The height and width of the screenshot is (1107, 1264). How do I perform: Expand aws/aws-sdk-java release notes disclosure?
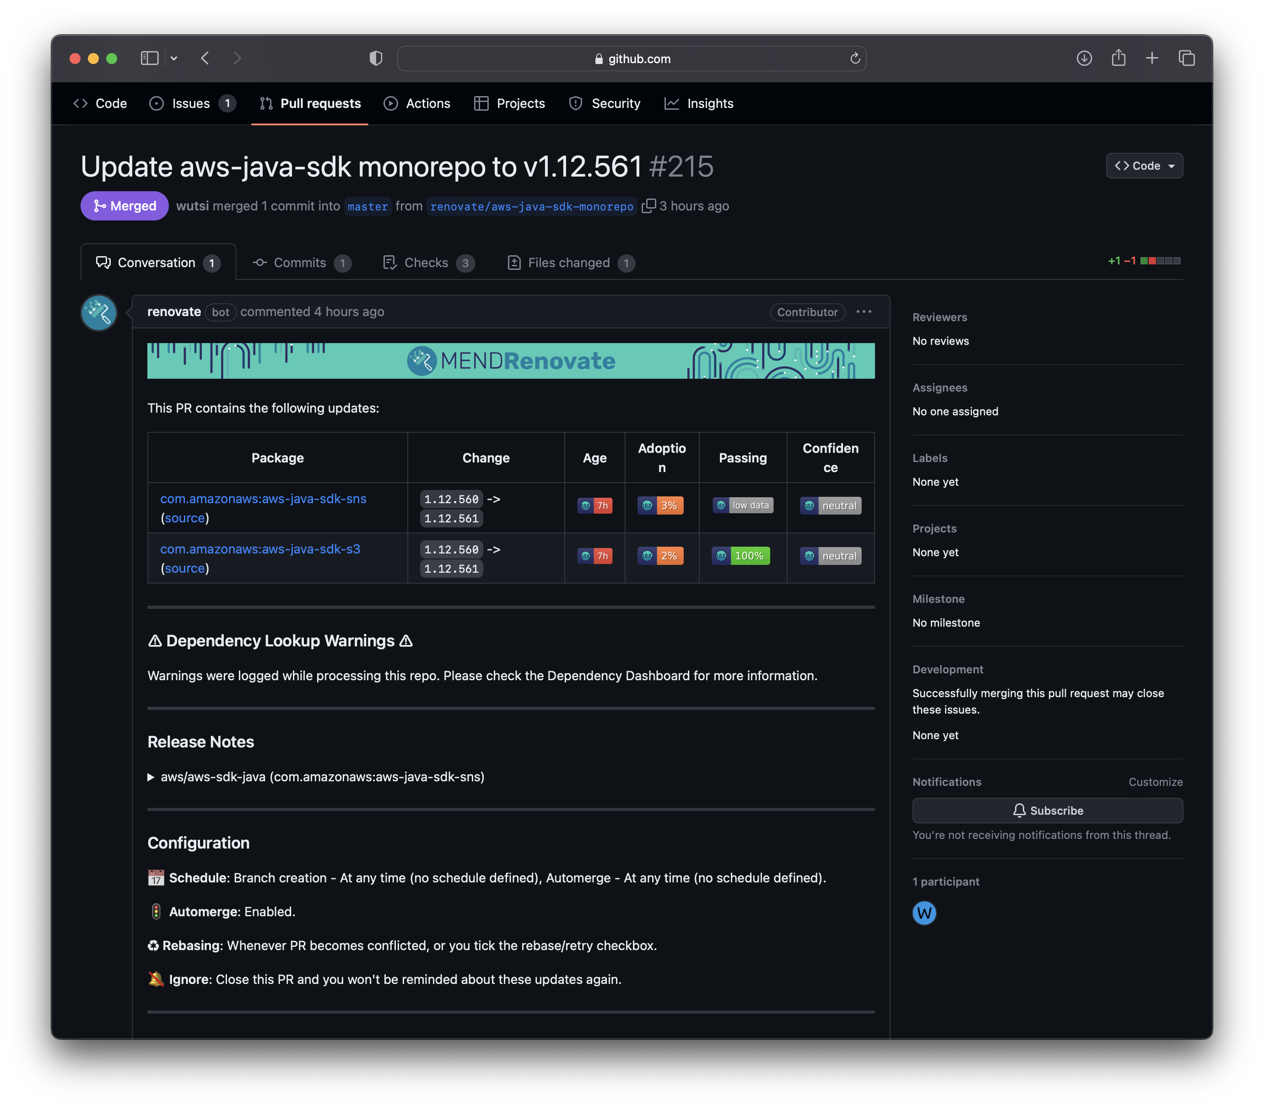(x=151, y=777)
